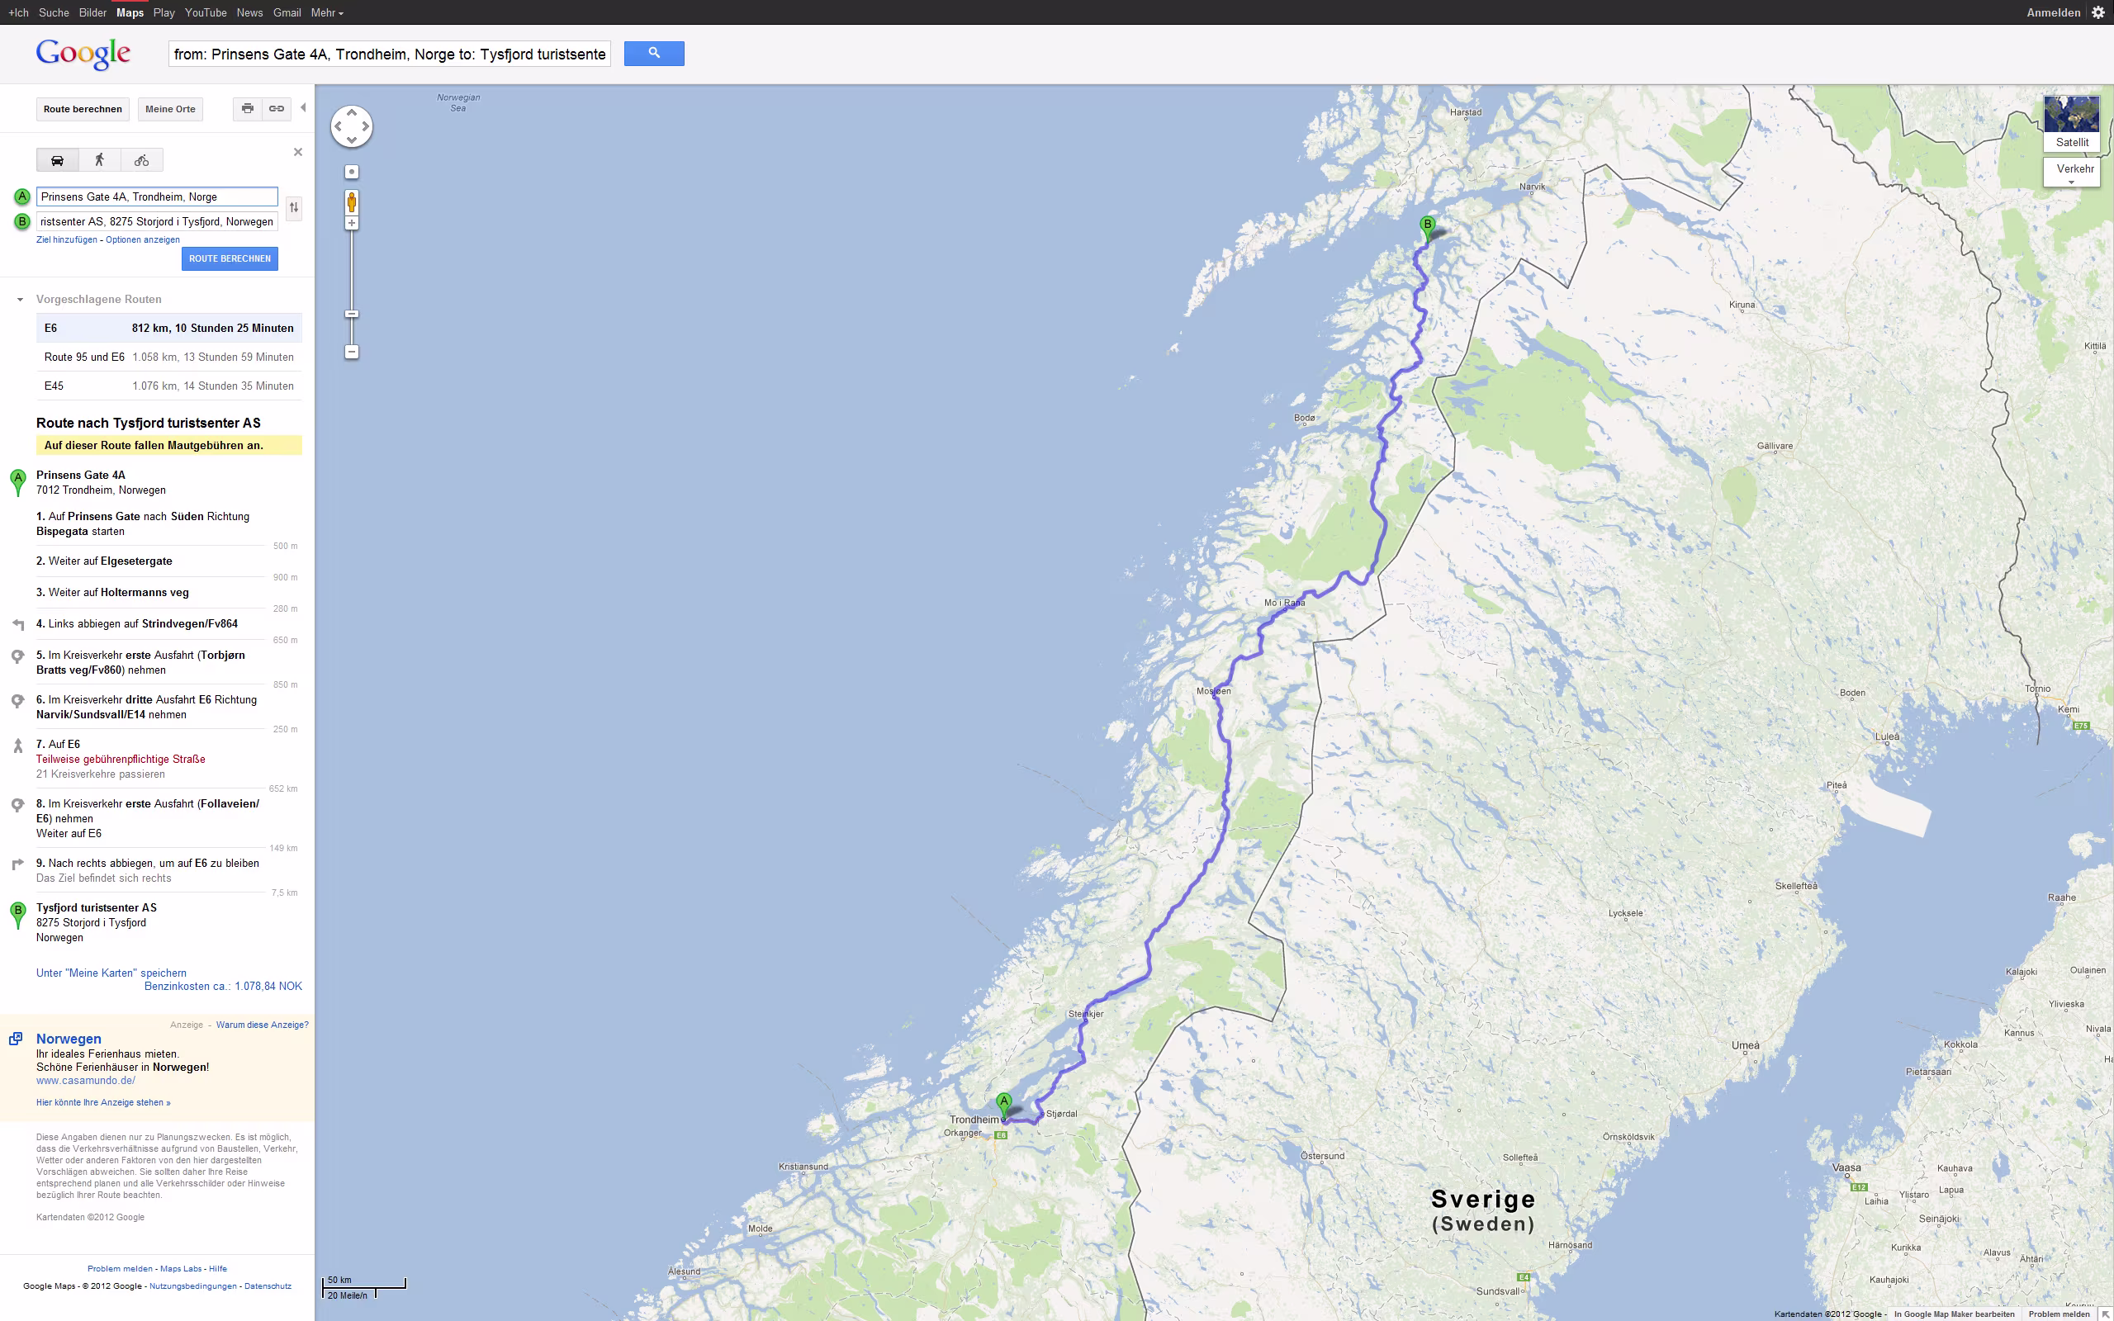Open YouTube from the top bar
This screenshot has width=2114, height=1321.
click(x=206, y=12)
